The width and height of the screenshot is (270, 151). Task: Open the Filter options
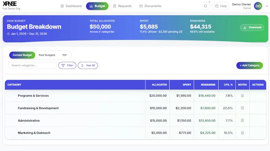[x=67, y=65]
